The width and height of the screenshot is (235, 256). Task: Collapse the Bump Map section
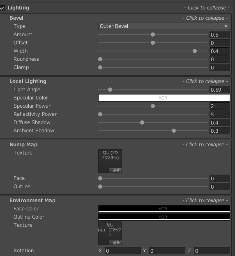point(205,145)
